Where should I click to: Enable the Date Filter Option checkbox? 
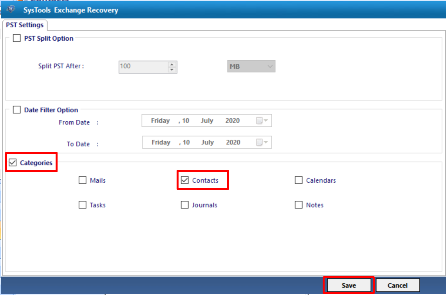pos(17,110)
